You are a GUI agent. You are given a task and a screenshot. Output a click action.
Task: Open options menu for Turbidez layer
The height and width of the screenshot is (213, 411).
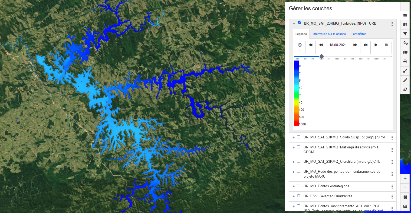click(x=392, y=24)
